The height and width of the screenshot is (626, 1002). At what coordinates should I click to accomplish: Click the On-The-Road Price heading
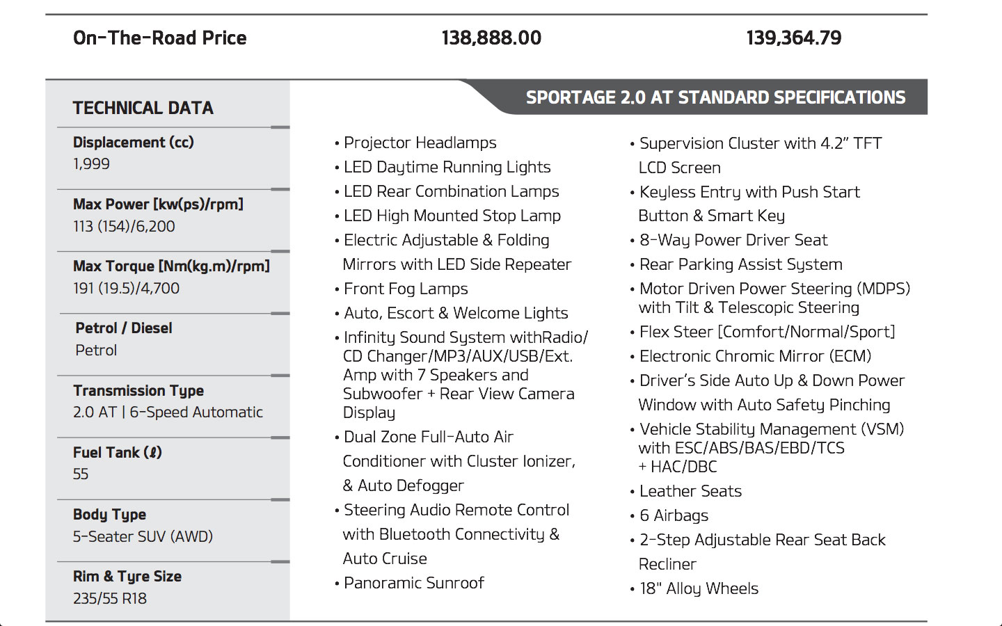[x=159, y=38]
